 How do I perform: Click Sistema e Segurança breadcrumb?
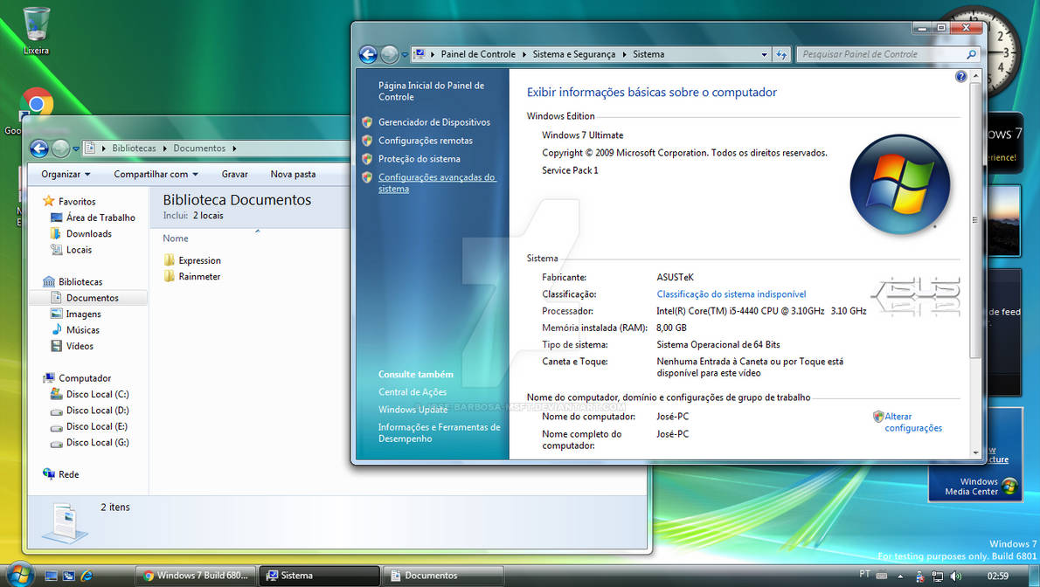coord(573,54)
